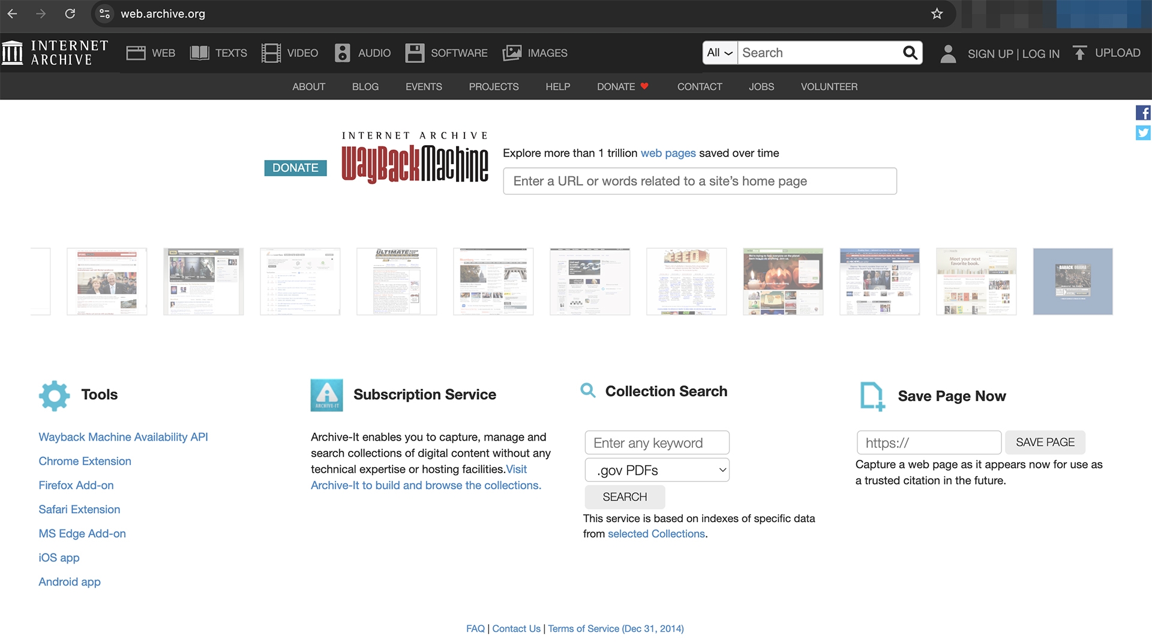Open the Software floppy disk icon
Image resolution: width=1152 pixels, height=642 pixels.
[415, 53]
